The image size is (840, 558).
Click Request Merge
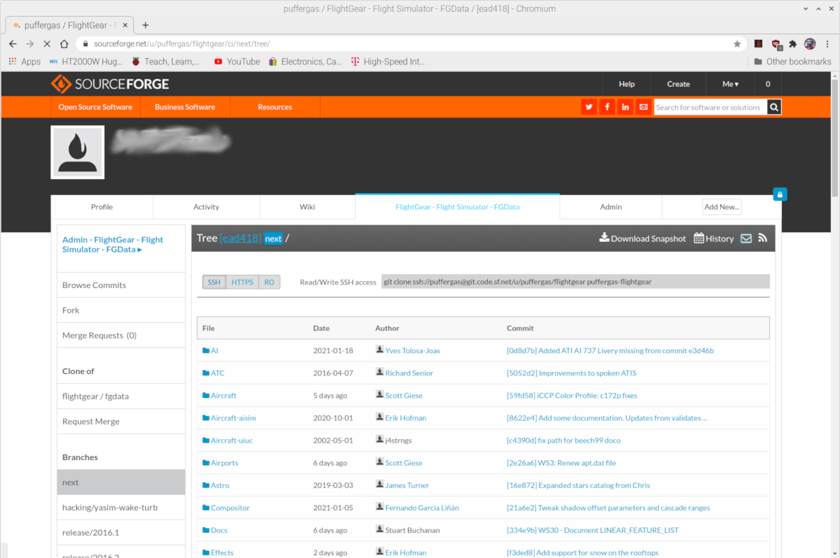[x=121, y=422]
